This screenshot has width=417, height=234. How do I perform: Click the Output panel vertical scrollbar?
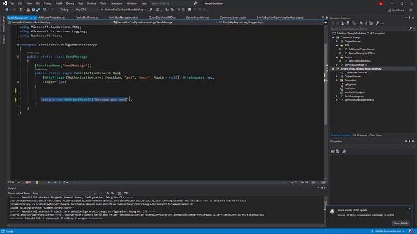[x=326, y=209]
